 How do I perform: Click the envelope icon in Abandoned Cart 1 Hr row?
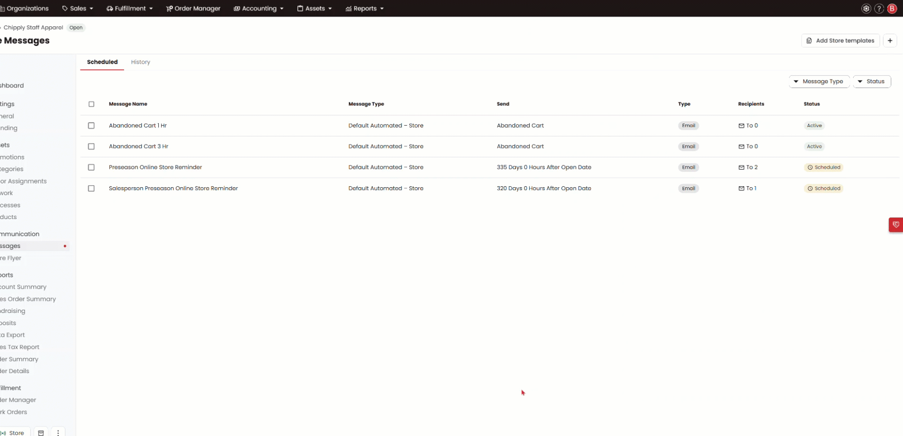pyautogui.click(x=741, y=126)
